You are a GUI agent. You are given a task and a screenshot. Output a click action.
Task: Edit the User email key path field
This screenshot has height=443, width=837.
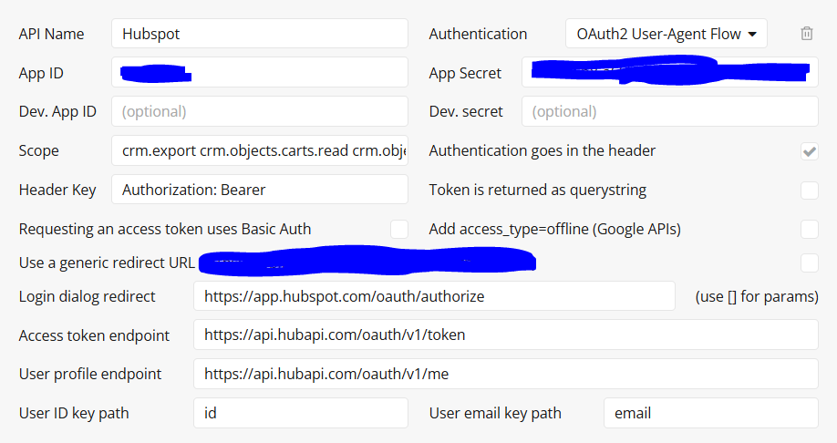point(710,413)
